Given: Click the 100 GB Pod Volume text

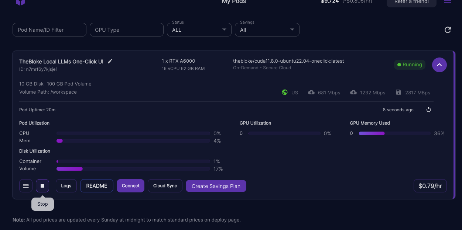Looking at the screenshot, I should (x=69, y=84).
